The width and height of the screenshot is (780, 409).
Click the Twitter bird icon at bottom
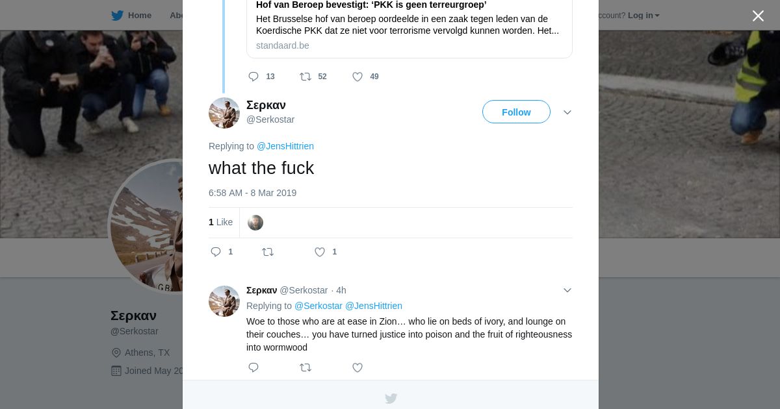pyautogui.click(x=391, y=399)
